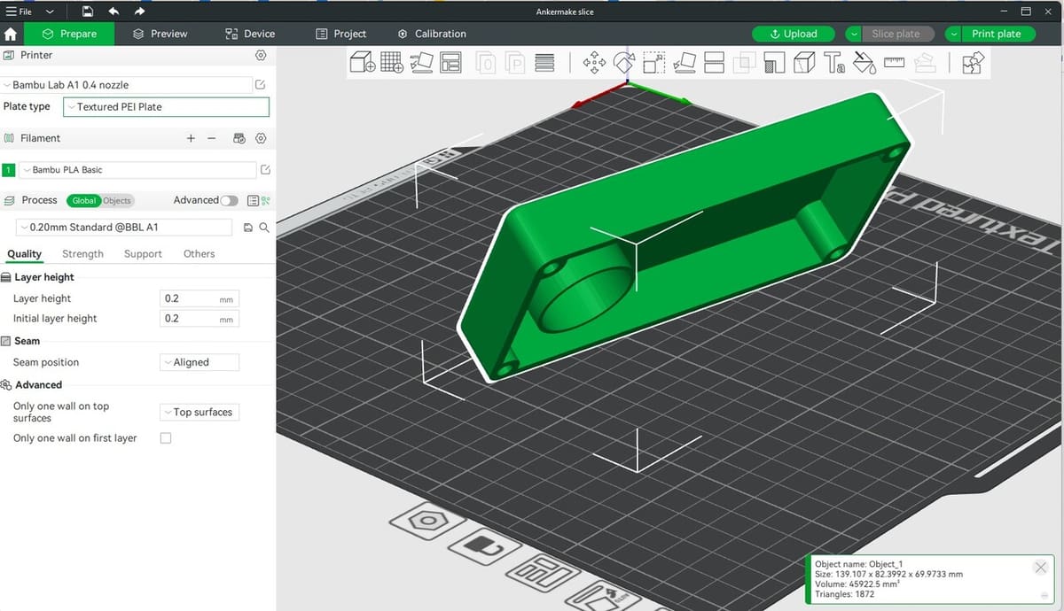Screen dimensions: 1064x611
Task: Click the Upload button
Action: [794, 34]
